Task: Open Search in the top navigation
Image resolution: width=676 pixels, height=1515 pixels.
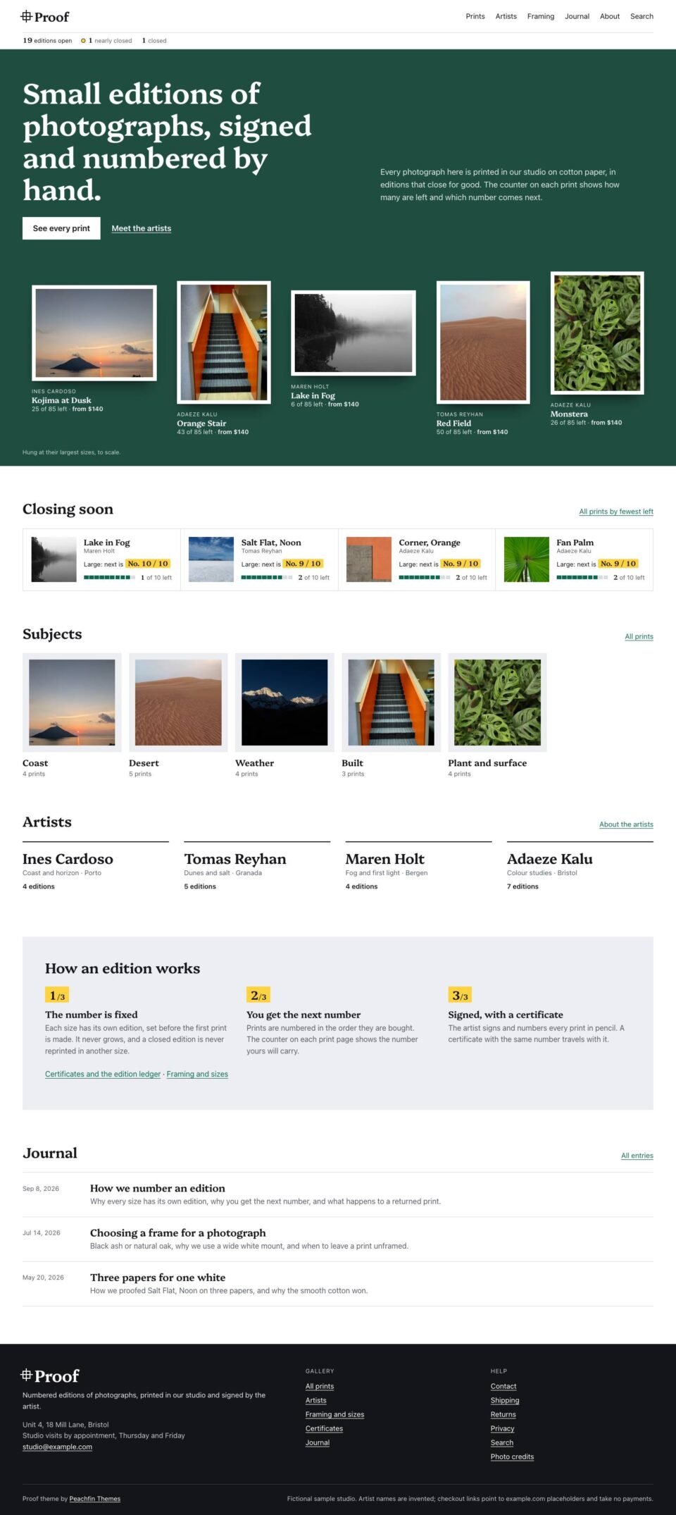Action: click(x=641, y=16)
